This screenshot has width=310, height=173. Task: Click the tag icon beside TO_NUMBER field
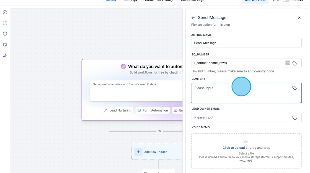pos(294,63)
